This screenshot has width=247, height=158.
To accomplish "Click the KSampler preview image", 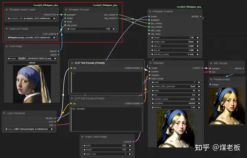I will [x=176, y=129].
